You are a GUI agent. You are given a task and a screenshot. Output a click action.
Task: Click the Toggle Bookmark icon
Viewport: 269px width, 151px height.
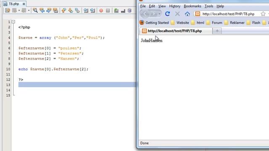point(77,10)
